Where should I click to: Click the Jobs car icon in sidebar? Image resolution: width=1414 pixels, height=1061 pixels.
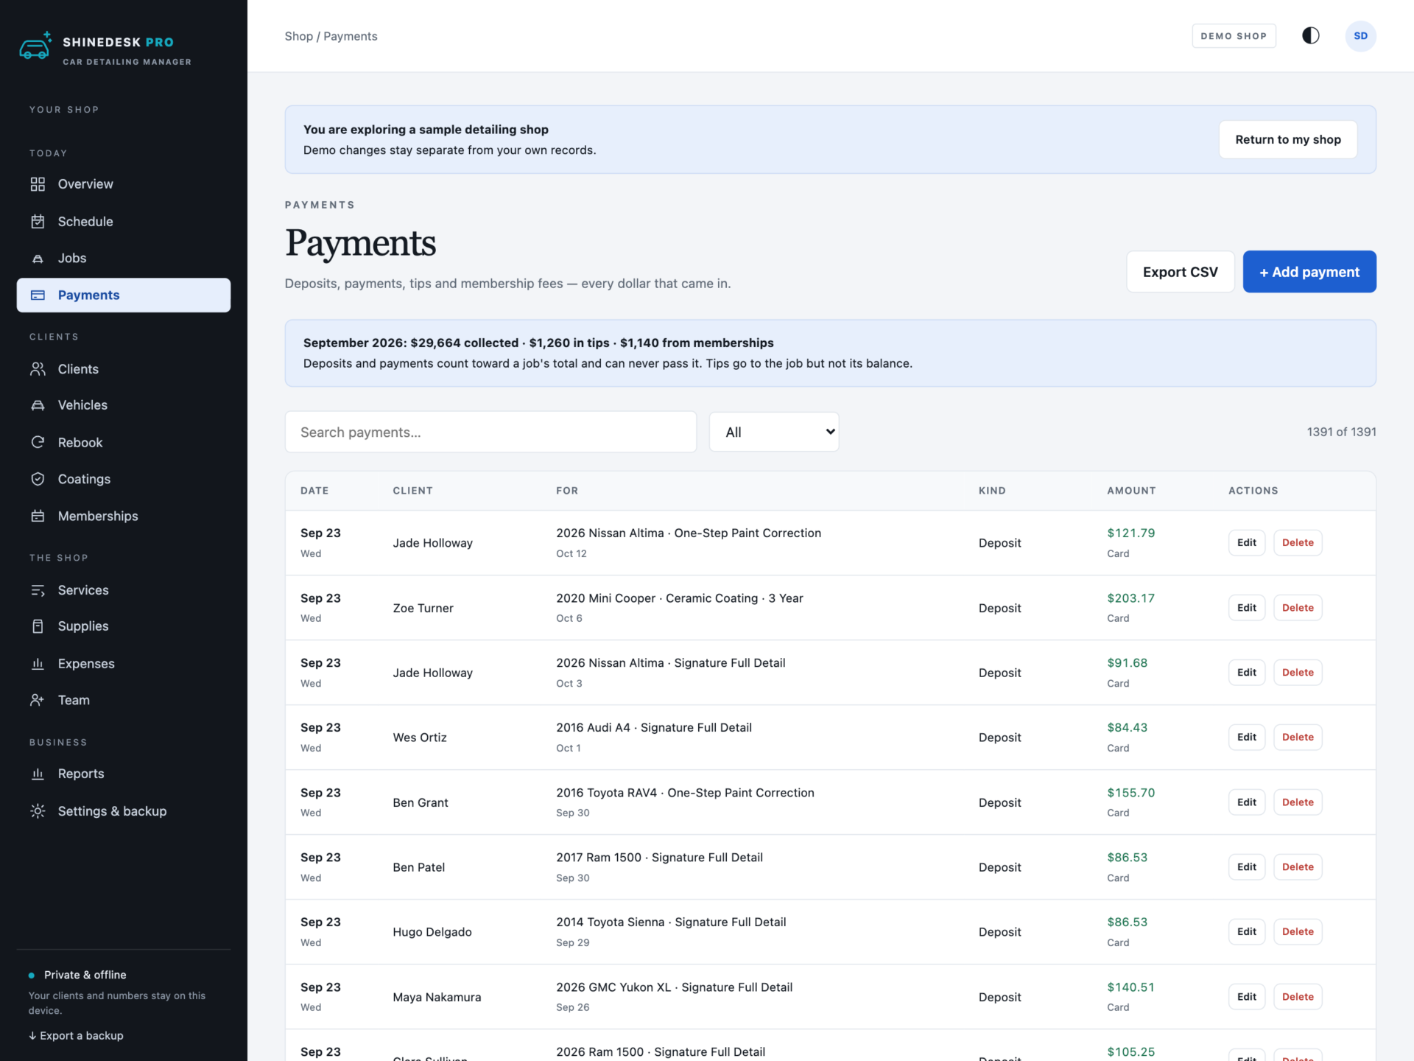click(x=38, y=259)
